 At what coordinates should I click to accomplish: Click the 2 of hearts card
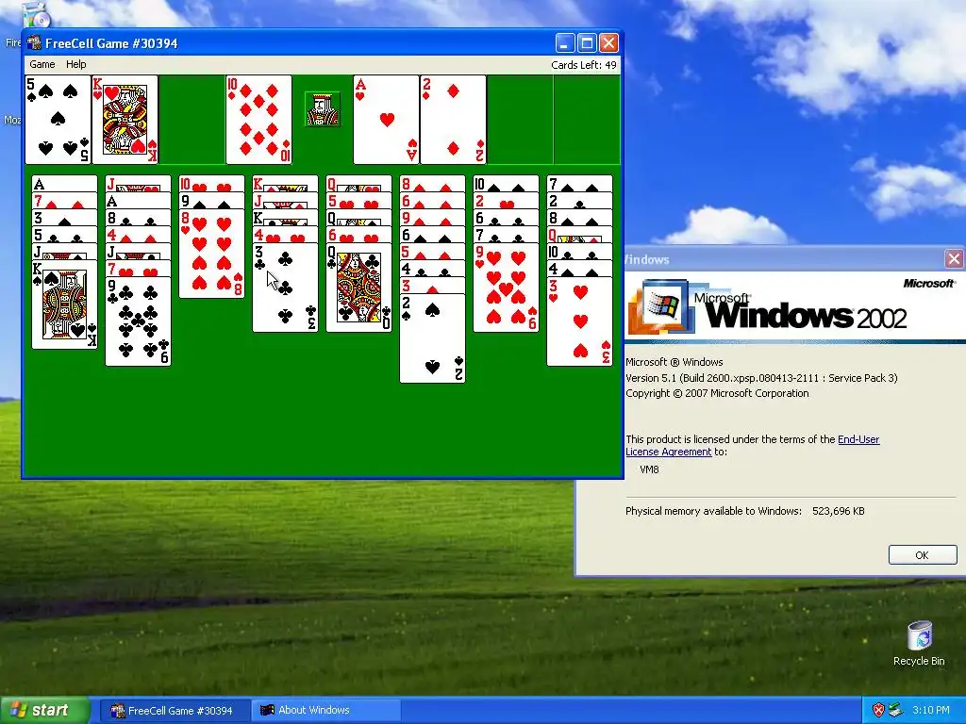click(506, 201)
